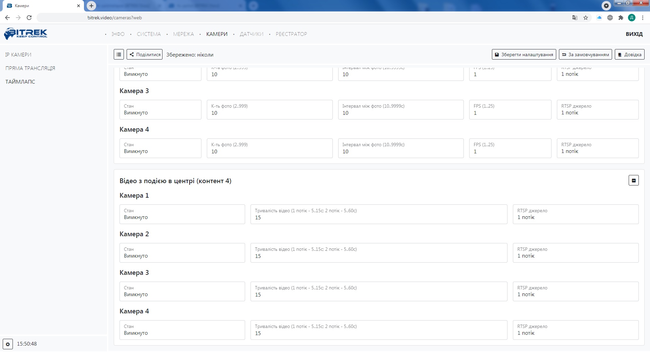Click the browser extensions puzzle icon
The width and height of the screenshot is (650, 352).
621,18
